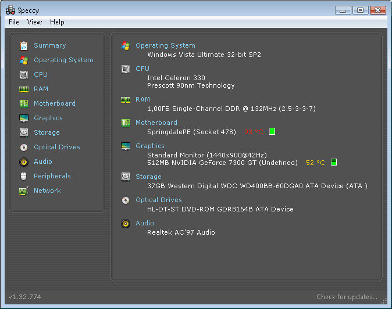The height and width of the screenshot is (309, 392).
Task: Click Check for updates link
Action: click(x=347, y=297)
